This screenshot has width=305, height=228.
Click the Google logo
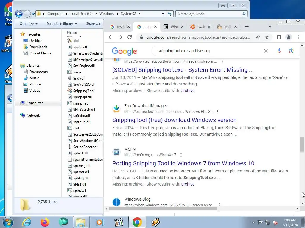[124, 51]
